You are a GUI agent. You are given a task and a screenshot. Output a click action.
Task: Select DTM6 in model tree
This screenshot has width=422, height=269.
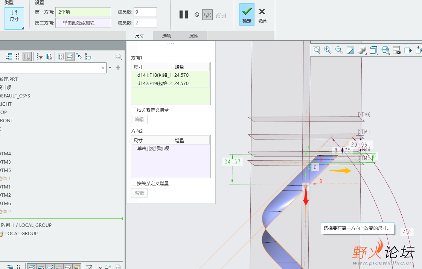pyautogui.click(x=5, y=204)
